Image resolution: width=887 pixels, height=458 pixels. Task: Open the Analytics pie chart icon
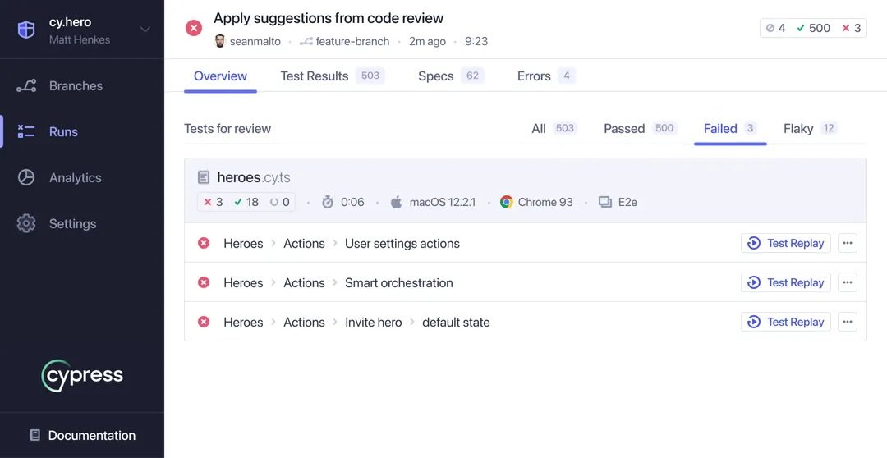26,178
